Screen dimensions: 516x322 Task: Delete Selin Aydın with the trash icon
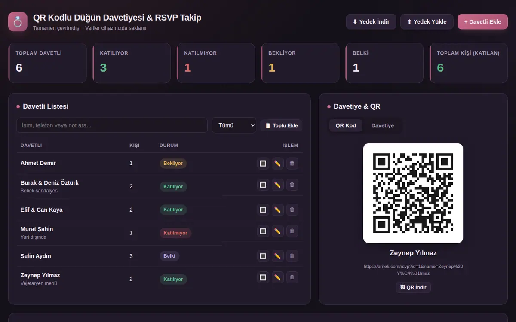click(x=292, y=256)
